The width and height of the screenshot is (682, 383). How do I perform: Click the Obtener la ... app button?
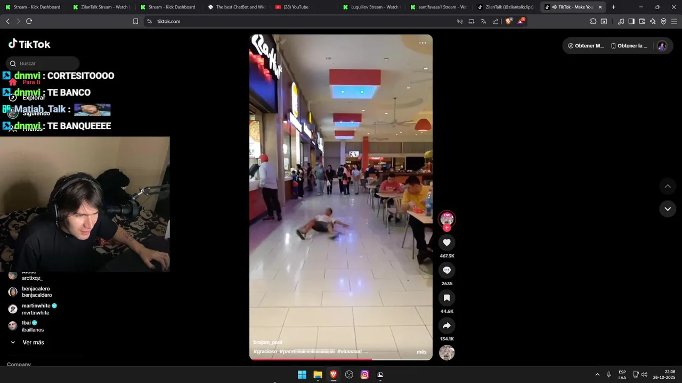pos(629,46)
